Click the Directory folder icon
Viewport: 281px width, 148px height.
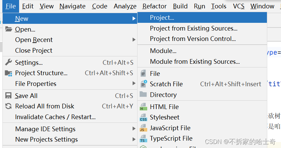[x=144, y=94]
